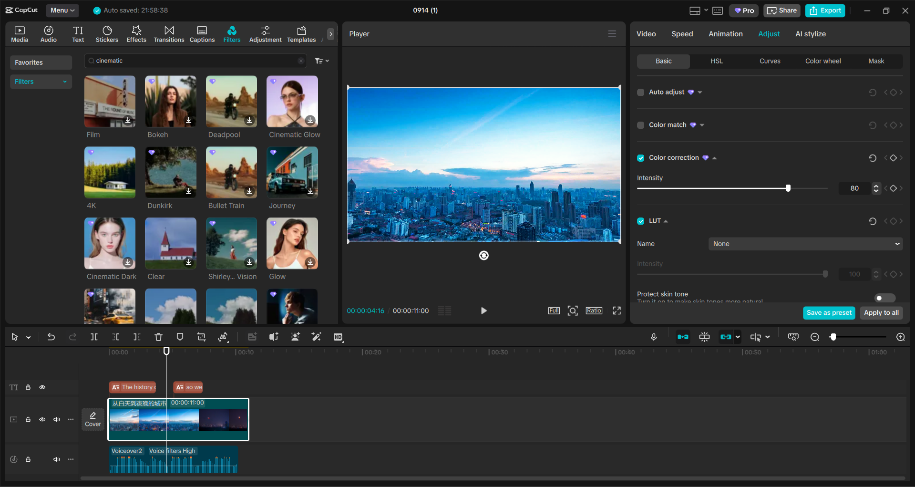Toggle the Color correction checkbox
Image resolution: width=915 pixels, height=487 pixels.
click(x=640, y=157)
